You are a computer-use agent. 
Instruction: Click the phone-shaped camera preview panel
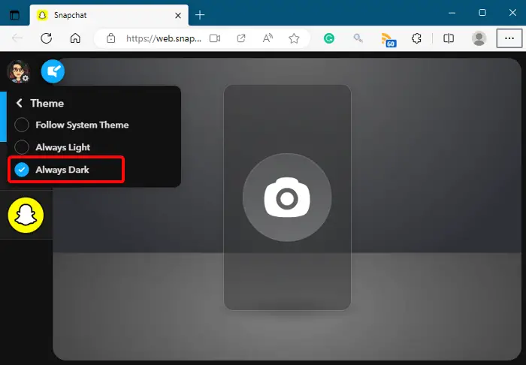(287, 198)
